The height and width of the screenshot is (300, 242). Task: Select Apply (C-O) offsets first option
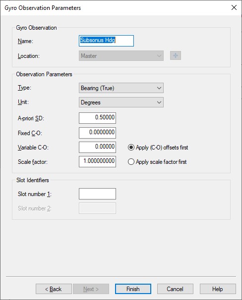(158, 148)
